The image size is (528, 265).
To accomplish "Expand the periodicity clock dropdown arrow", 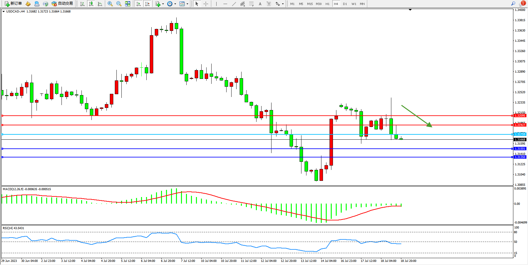I will 175,4.
